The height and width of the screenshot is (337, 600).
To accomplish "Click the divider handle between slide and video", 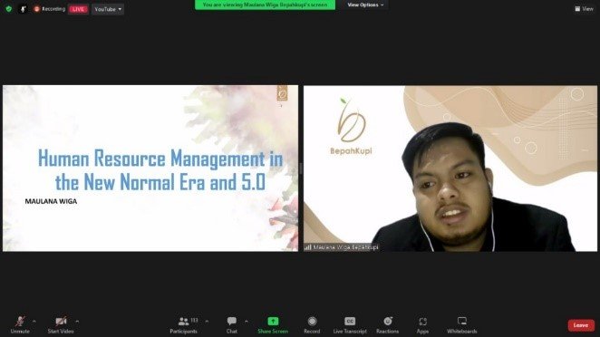I will pyautogui.click(x=301, y=168).
